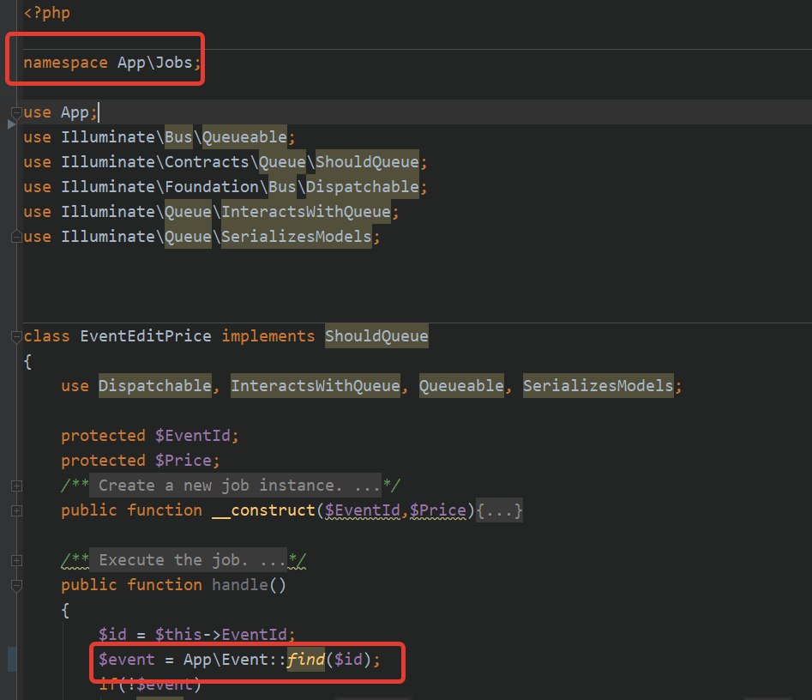
Task: Click 'protected $EventId;' property
Action: (x=150, y=436)
